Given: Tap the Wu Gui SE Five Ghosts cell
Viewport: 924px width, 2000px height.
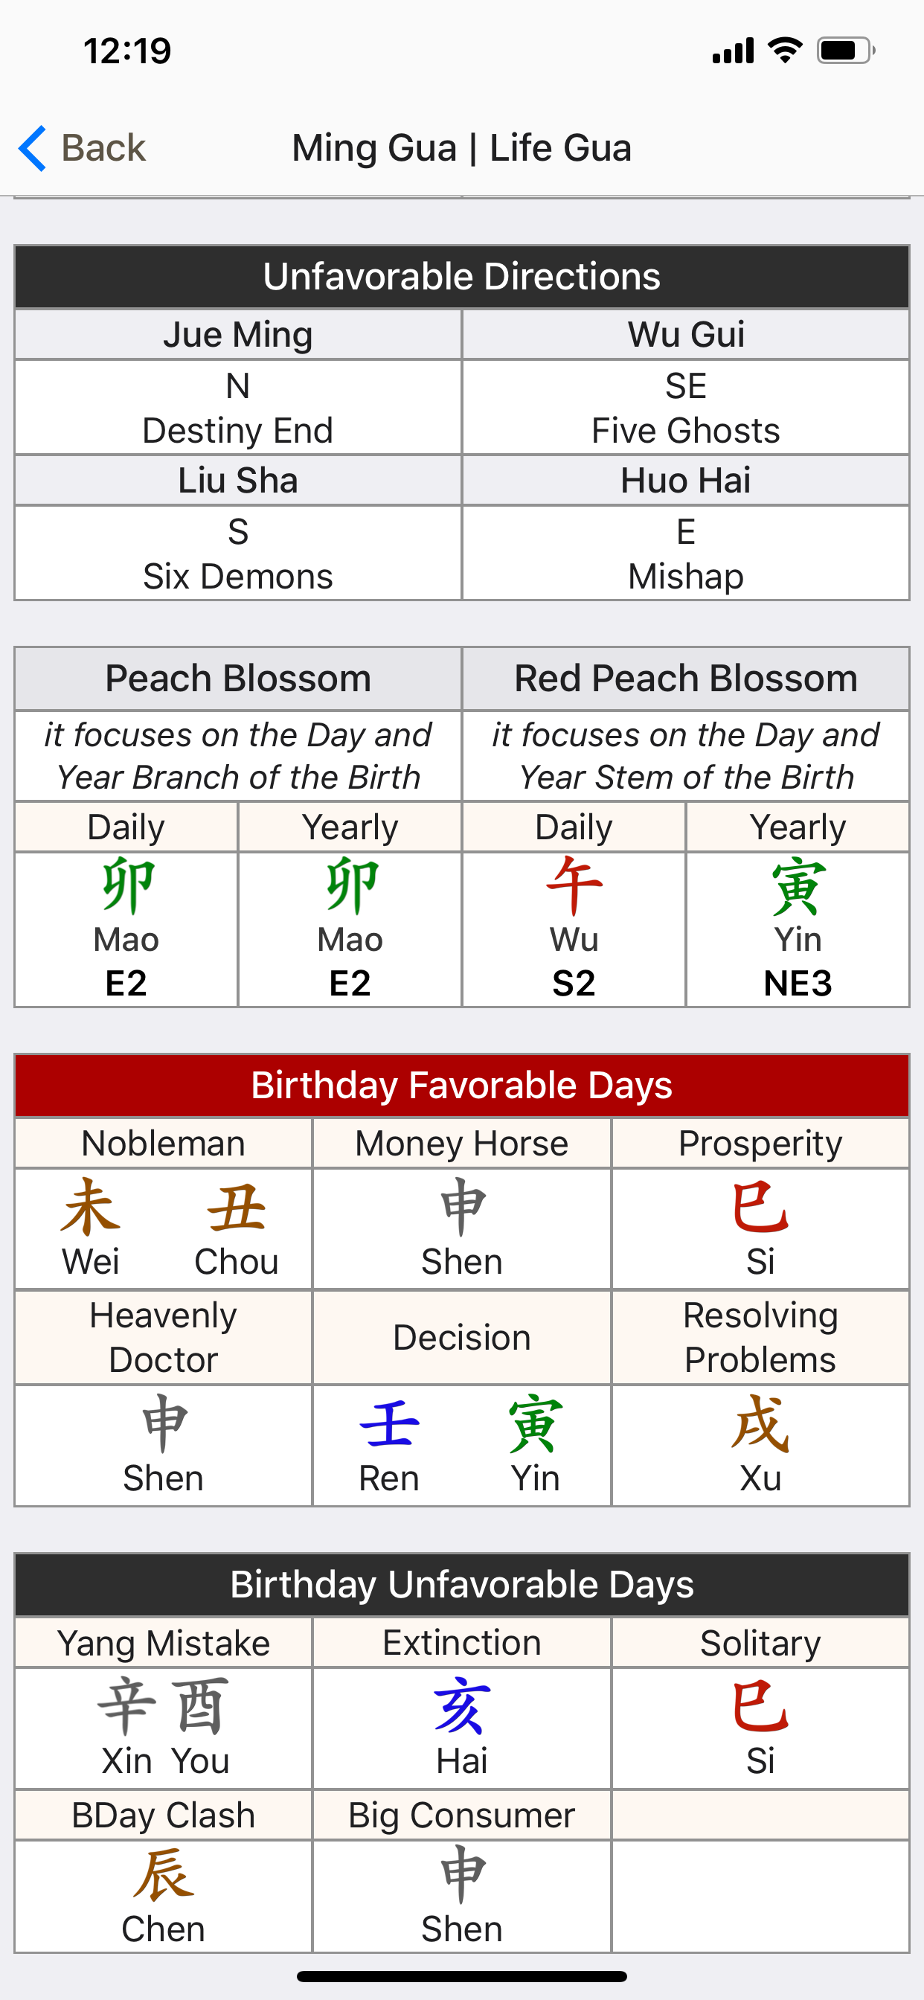Looking at the screenshot, I should (686, 408).
